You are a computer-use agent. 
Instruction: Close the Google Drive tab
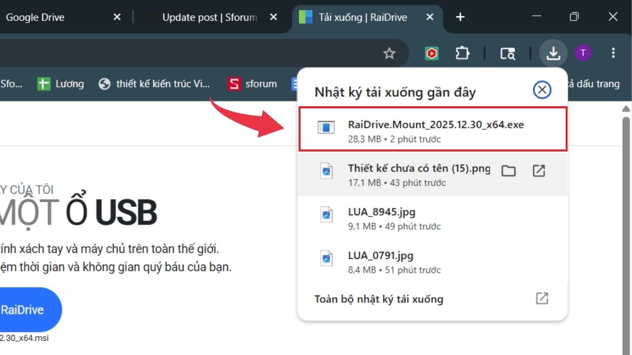pos(117,17)
